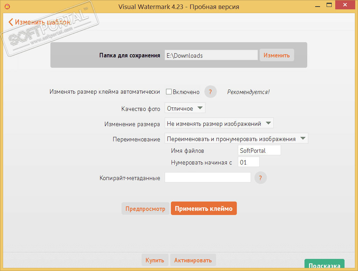Click the Нумеровать начиная с label
Viewport: 358px width, 271px height.
201,162
